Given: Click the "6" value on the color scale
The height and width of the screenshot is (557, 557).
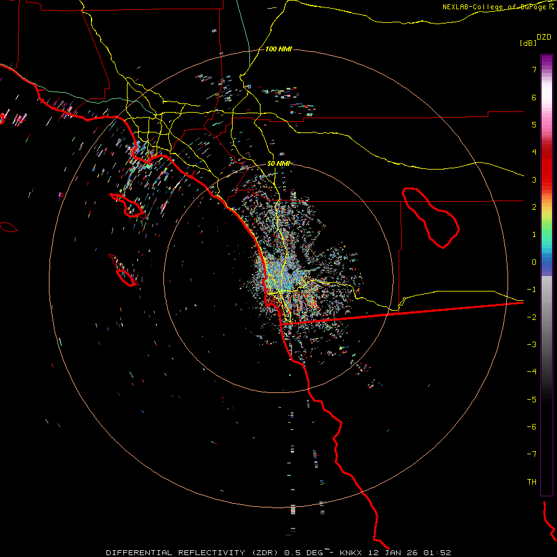Looking at the screenshot, I should pyautogui.click(x=534, y=97).
